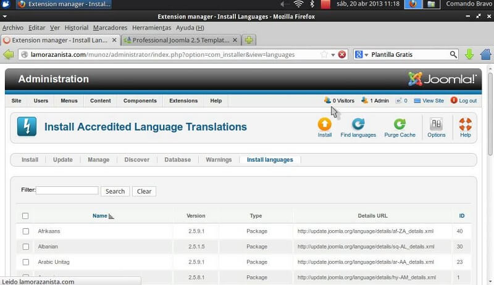Screen dimensions: 494x285
Task: Click the red square tray icon
Action: (x=325, y=4)
